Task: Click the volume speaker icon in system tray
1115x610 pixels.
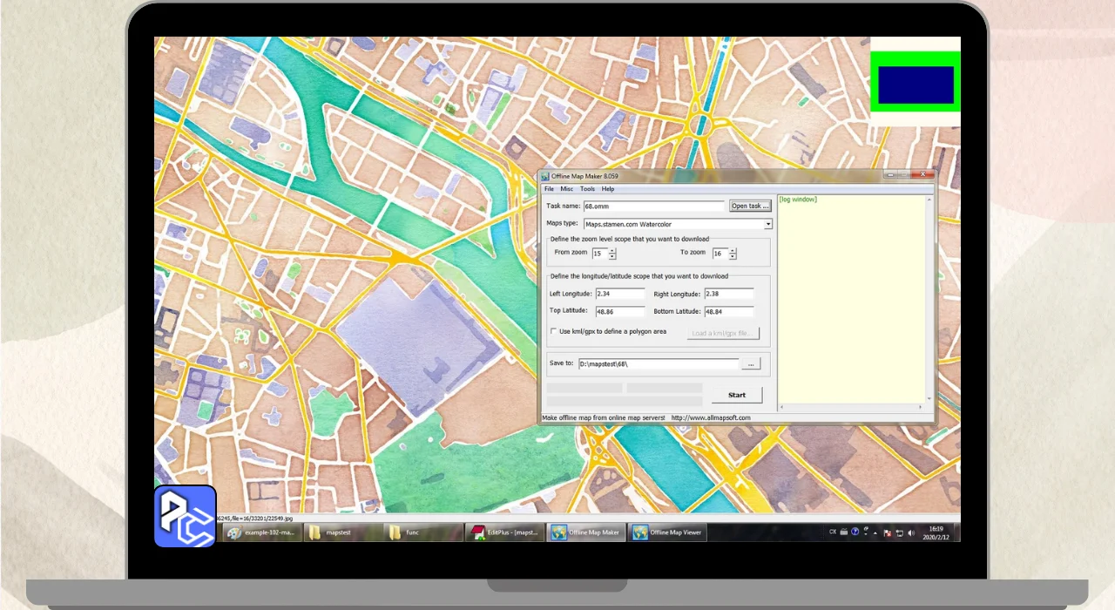Action: coord(911,532)
